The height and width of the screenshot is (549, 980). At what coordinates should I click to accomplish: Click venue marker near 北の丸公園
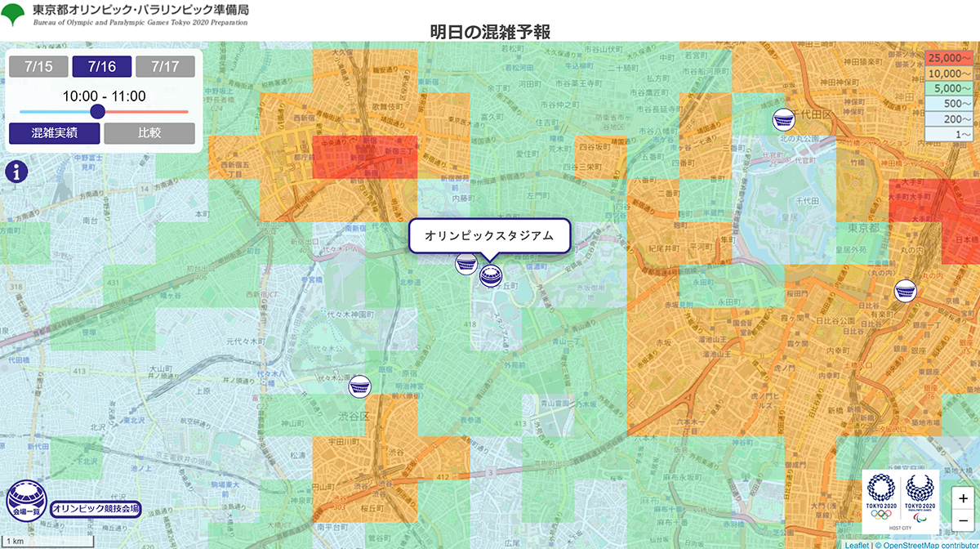click(x=783, y=120)
